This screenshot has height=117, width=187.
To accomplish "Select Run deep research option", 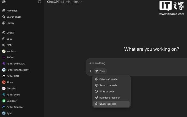I will (111, 98).
